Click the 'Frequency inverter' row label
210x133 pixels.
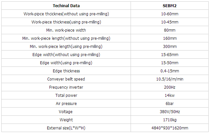click(x=66, y=87)
